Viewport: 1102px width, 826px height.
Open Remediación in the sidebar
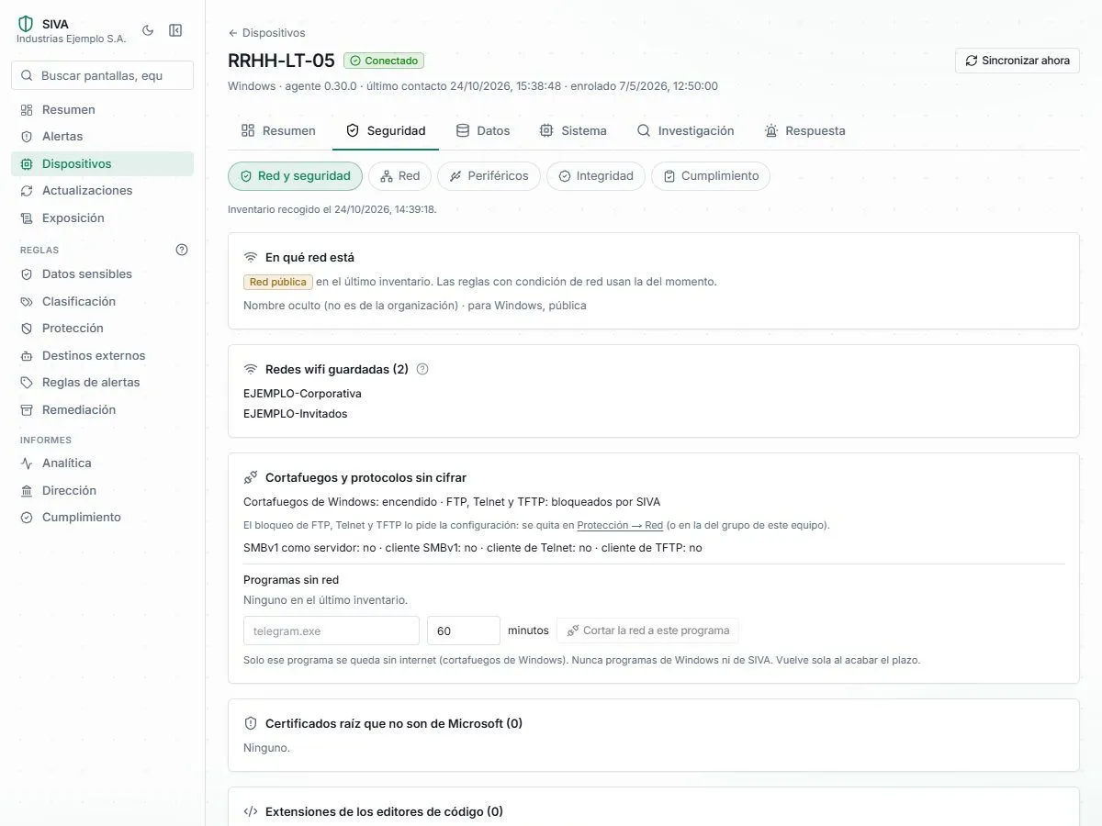pyautogui.click(x=102, y=409)
